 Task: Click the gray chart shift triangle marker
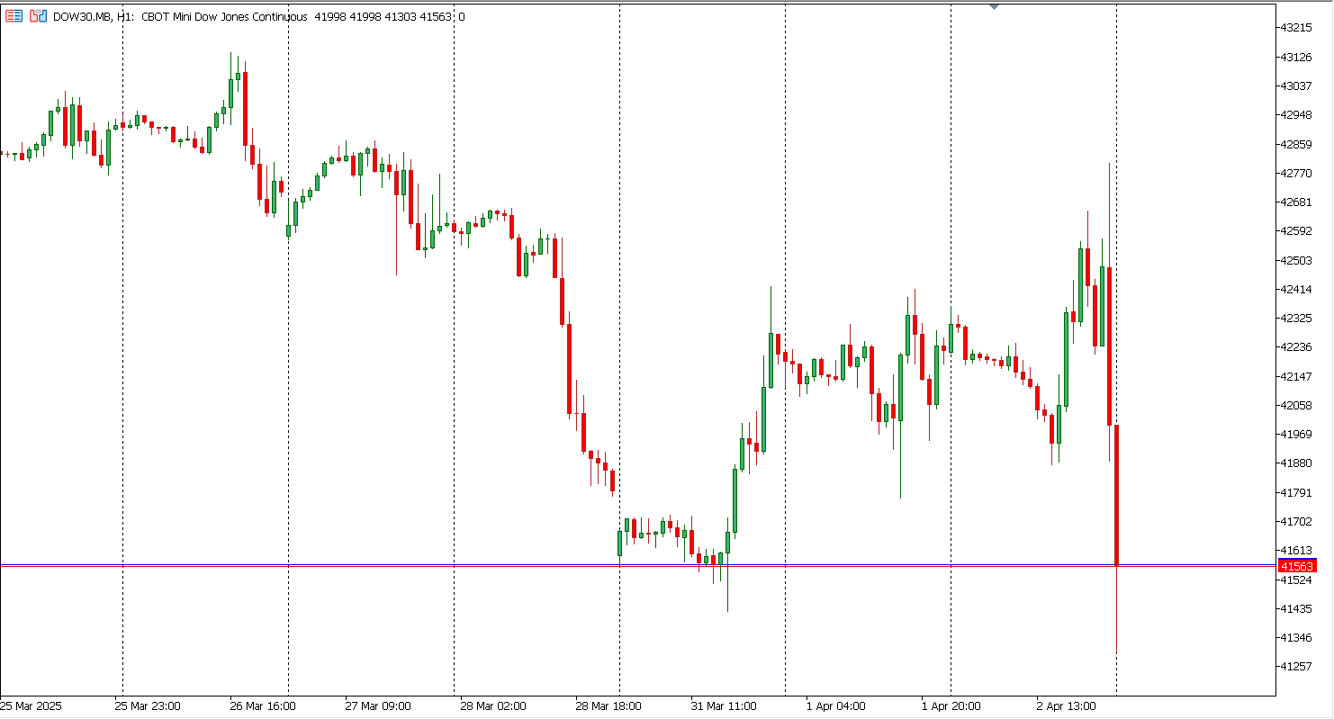pos(994,6)
